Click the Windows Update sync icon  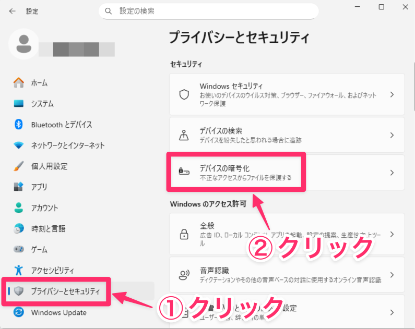coord(19,312)
